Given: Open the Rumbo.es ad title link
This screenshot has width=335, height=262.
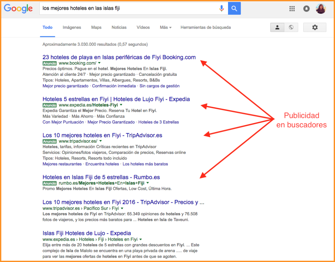Looking at the screenshot, I should [101, 177].
